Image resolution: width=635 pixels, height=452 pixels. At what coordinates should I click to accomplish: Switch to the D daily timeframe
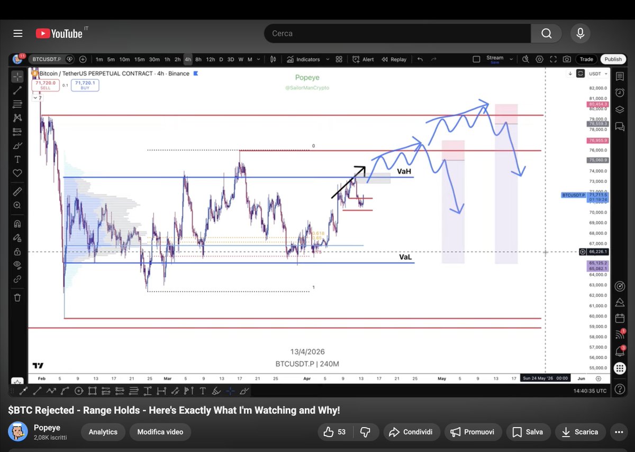coord(221,59)
